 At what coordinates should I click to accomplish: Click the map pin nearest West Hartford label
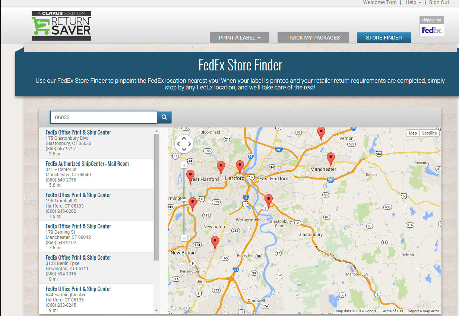pos(190,177)
